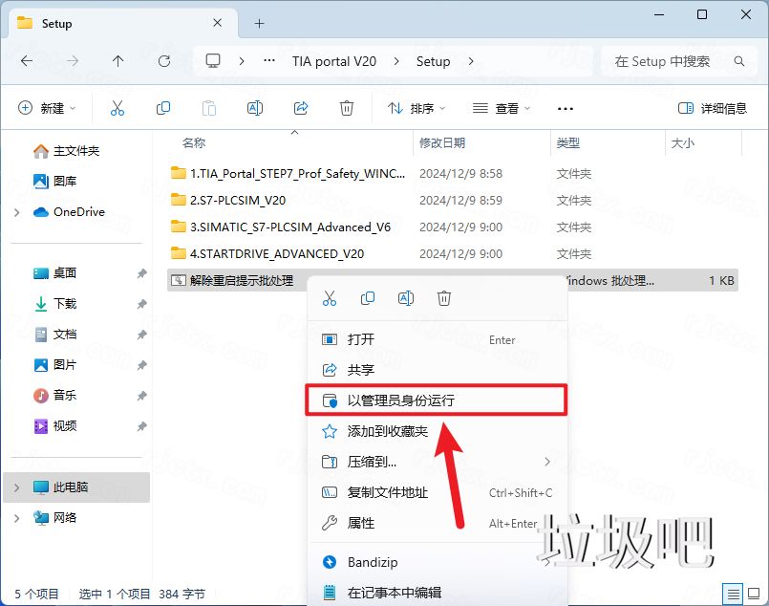Click the rename icon in the toolbar
The width and height of the screenshot is (769, 606).
(255, 108)
